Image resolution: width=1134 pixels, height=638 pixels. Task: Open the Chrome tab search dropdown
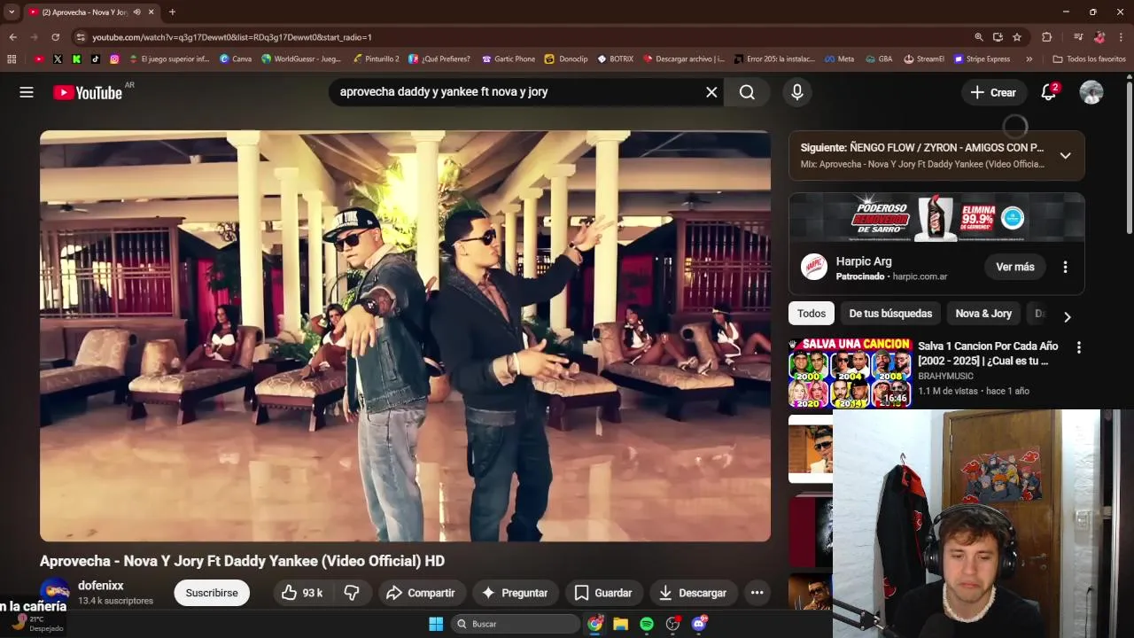[12, 12]
